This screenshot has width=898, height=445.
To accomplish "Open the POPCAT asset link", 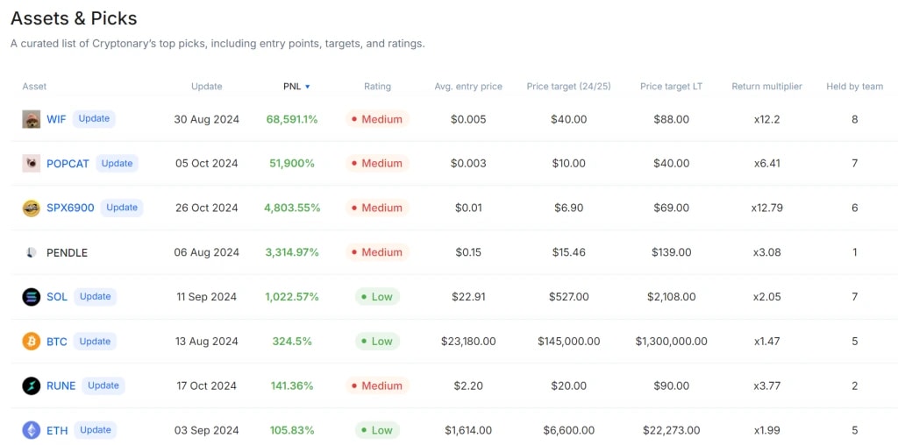I will 68,164.
